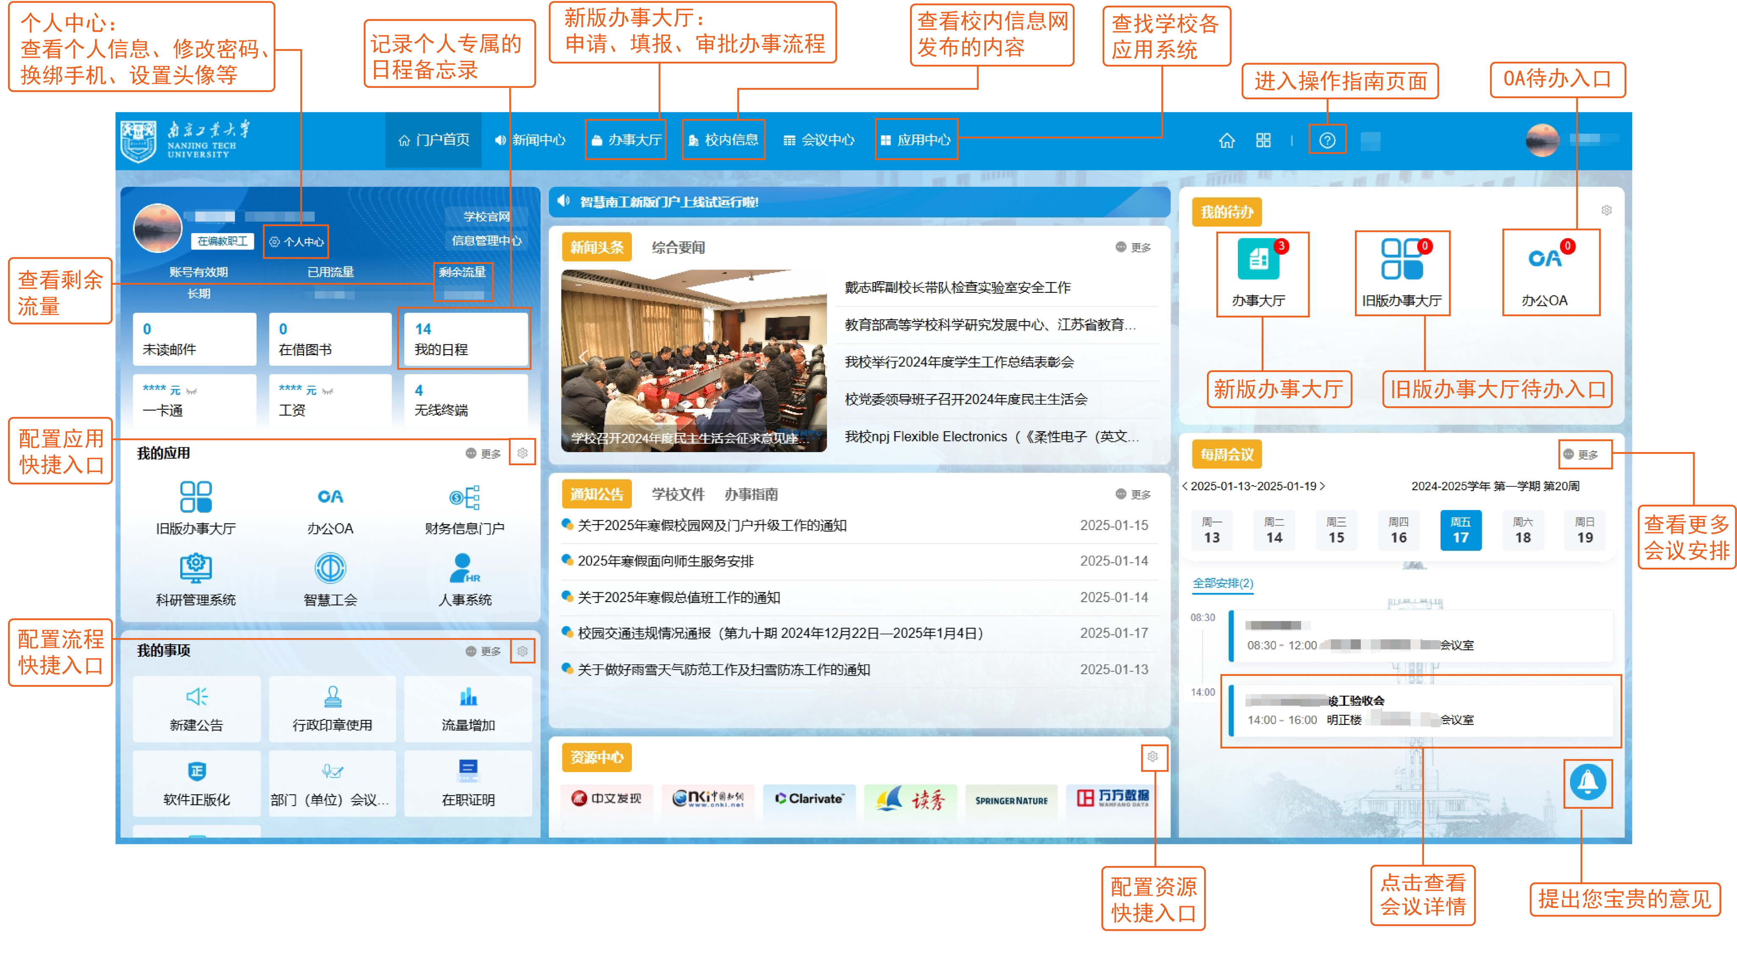Reveal hidden 工资 amount eye icon

[x=328, y=391]
